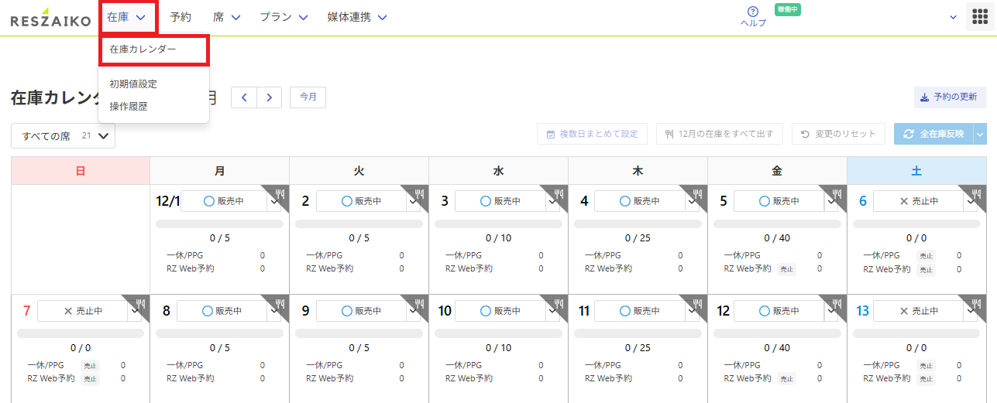Image resolution: width=997 pixels, height=403 pixels.
Task: Open 予約 in top navigation
Action: pos(180,17)
